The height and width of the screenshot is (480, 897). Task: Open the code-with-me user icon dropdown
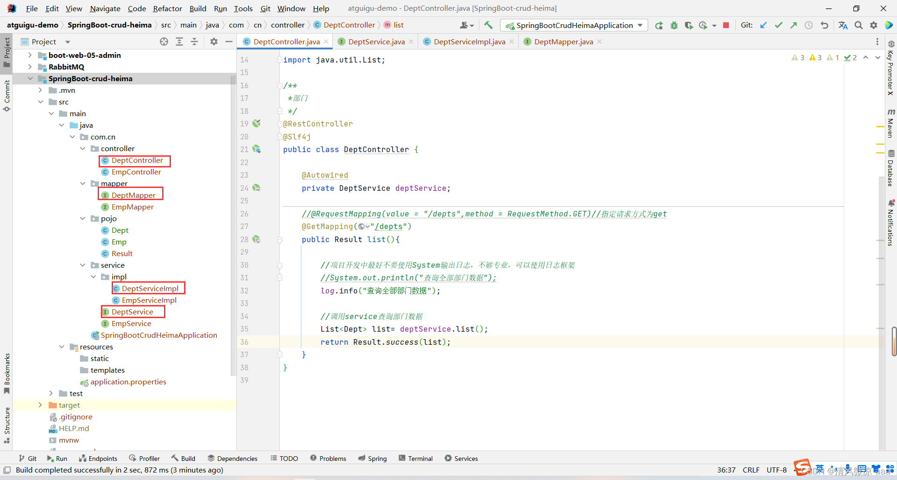[467, 25]
